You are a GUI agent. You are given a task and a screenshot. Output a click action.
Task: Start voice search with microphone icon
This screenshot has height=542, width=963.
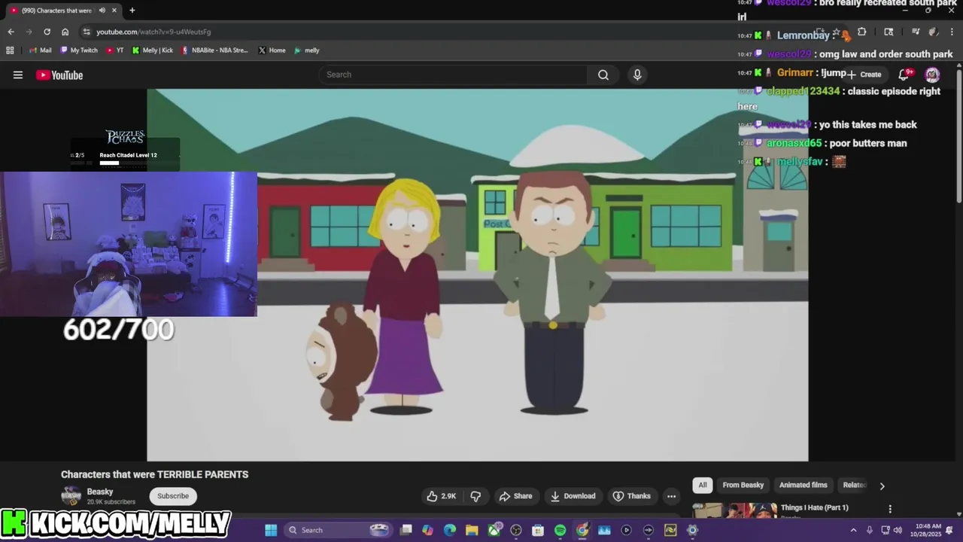click(x=637, y=75)
